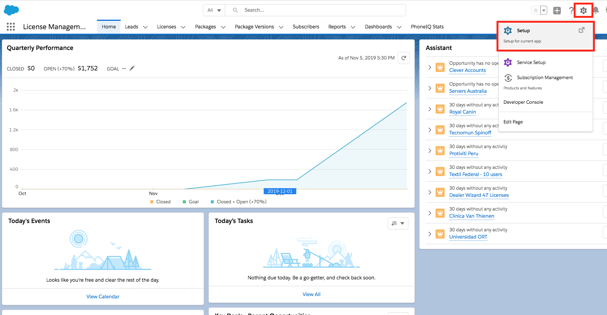
Task: Switch to the Home tab
Action: pyautogui.click(x=109, y=27)
